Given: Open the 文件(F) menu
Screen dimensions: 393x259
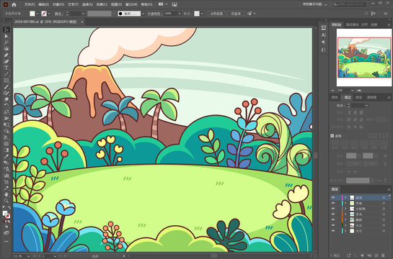Looking at the screenshot, I should click(30, 4).
